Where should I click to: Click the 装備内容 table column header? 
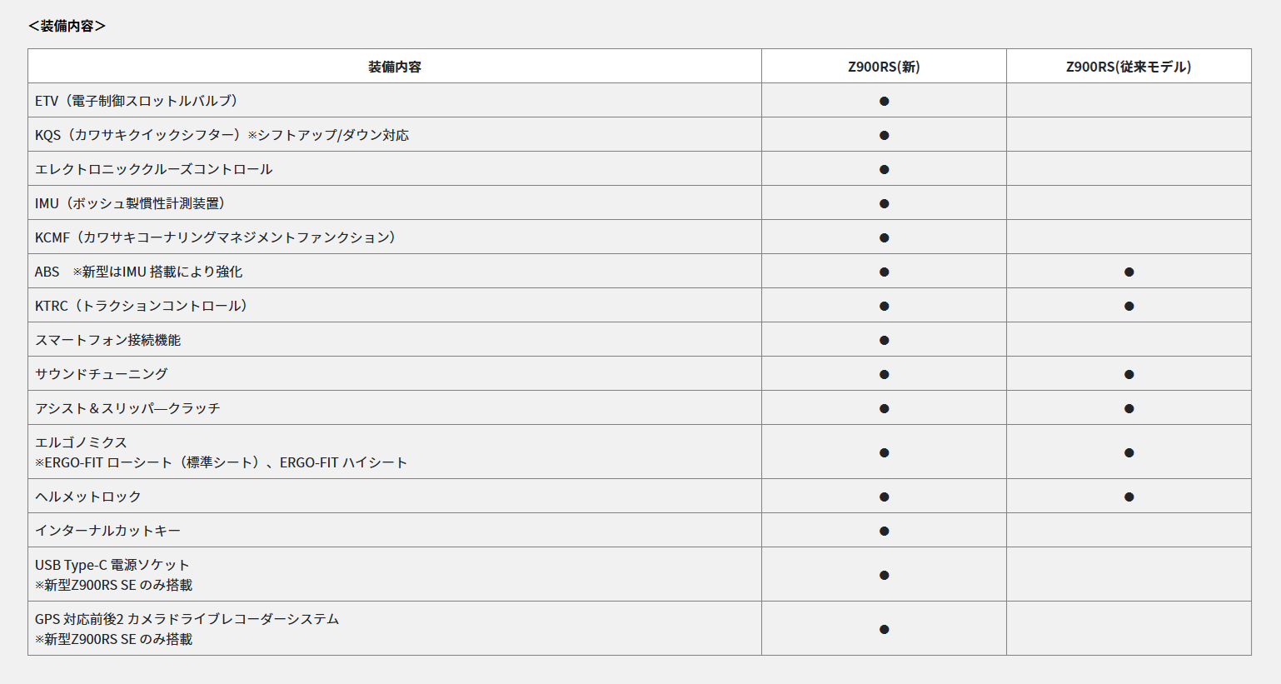click(395, 67)
